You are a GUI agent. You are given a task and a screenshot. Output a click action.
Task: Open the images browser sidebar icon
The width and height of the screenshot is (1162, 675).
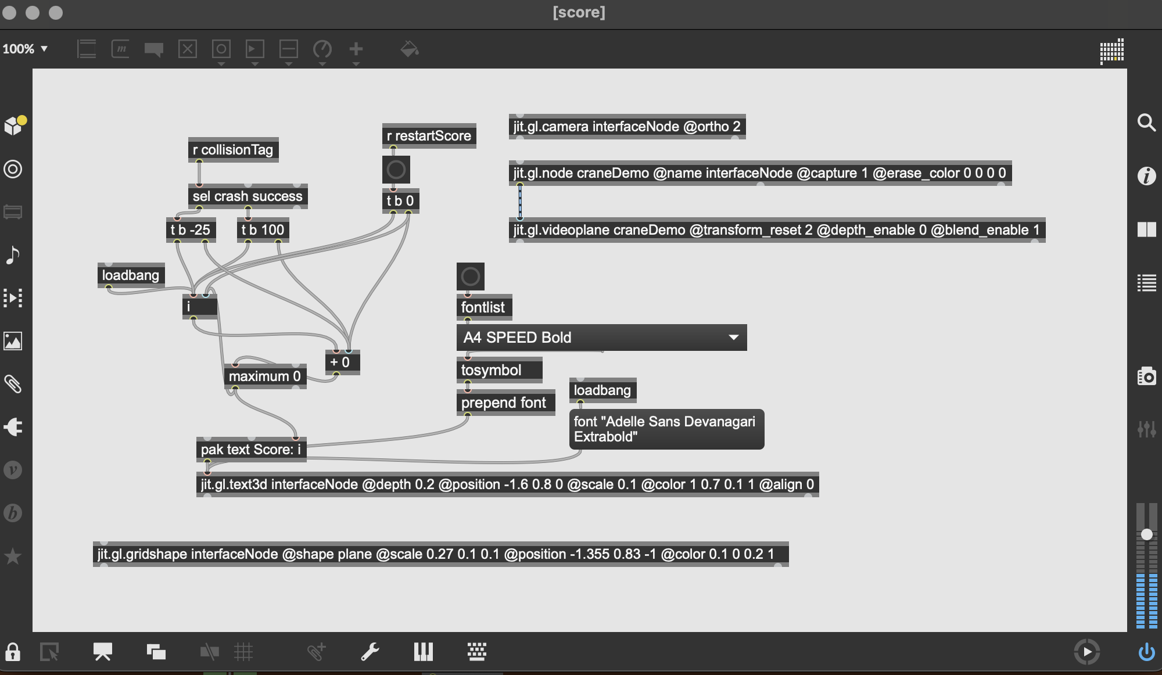coord(13,341)
